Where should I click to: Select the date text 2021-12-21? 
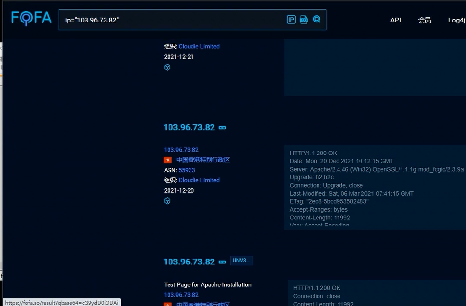pos(179,57)
